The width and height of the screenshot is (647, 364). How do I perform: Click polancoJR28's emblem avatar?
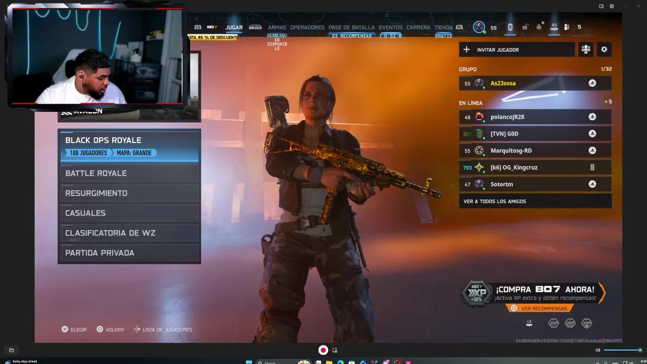[x=479, y=117]
